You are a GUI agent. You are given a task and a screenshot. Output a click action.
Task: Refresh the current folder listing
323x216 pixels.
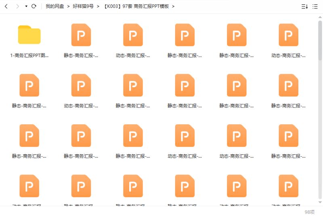34,6
